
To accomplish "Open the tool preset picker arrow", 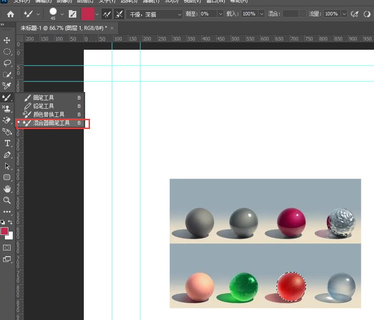I will pos(38,15).
